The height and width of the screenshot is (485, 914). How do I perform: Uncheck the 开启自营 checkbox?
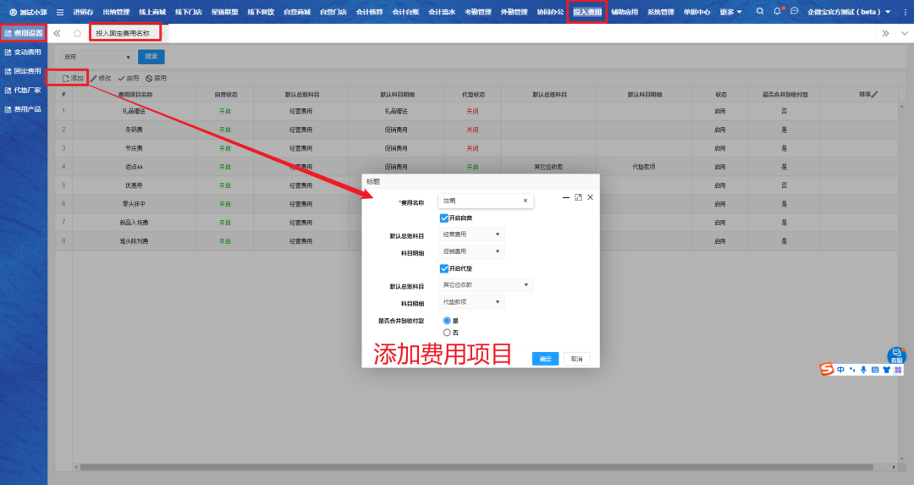point(444,218)
